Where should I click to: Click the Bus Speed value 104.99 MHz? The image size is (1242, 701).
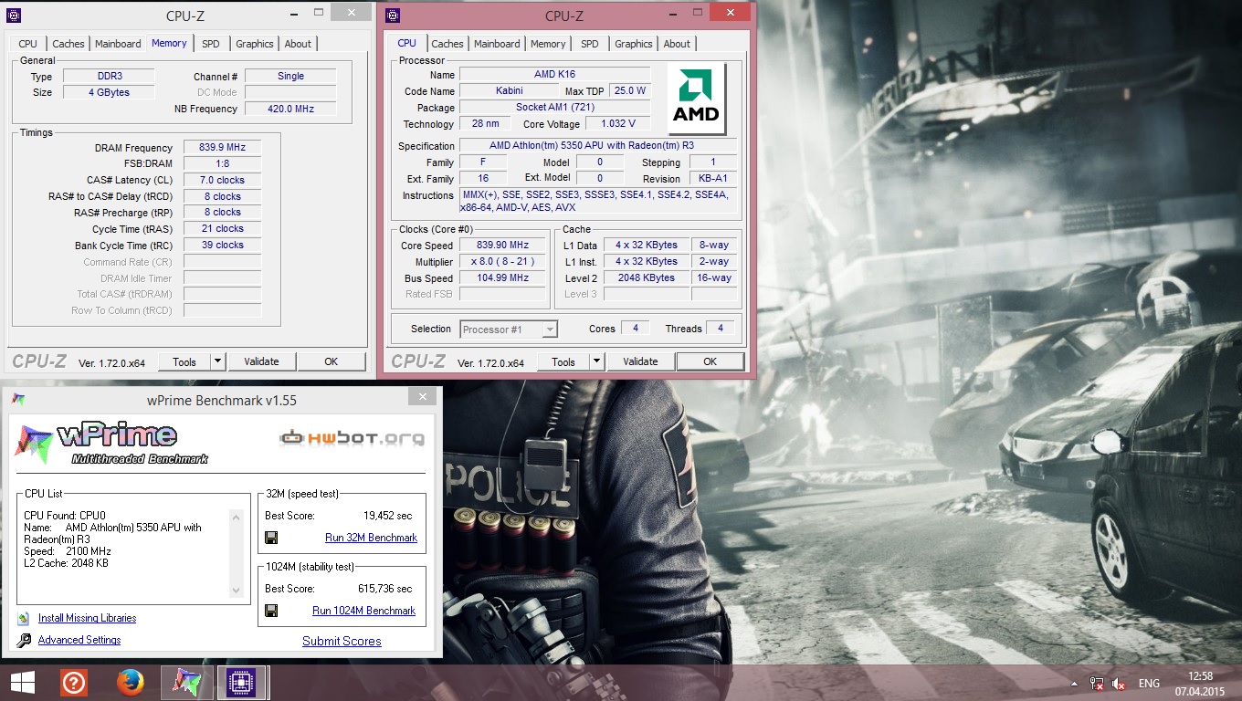[x=503, y=277]
